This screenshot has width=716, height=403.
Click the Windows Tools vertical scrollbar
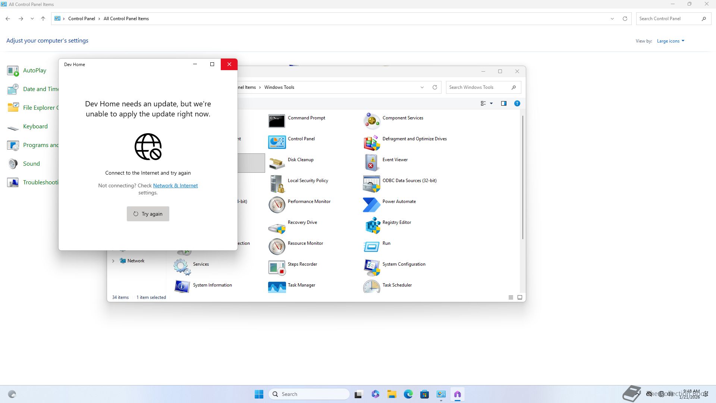tap(523, 177)
